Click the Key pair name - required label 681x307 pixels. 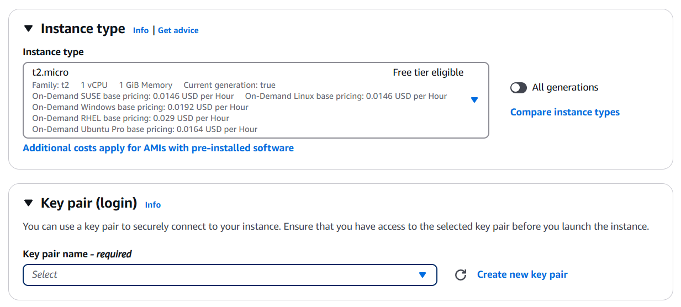tap(77, 254)
